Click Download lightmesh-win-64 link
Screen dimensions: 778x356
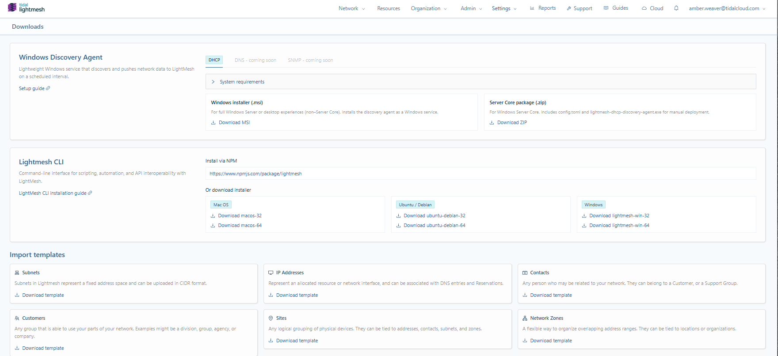[x=619, y=226]
